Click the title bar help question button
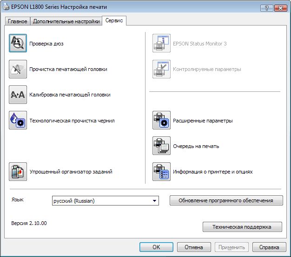The width and height of the screenshot is (291, 257). 267,8
